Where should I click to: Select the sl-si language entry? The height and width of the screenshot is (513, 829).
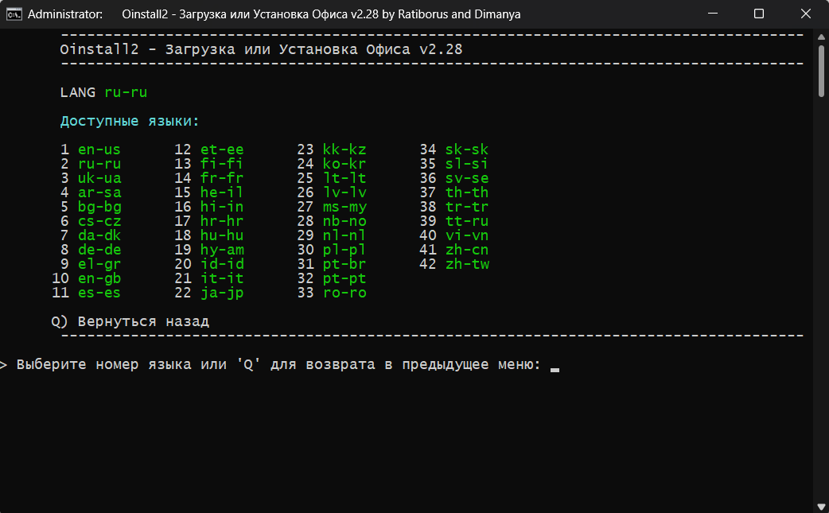tap(467, 164)
